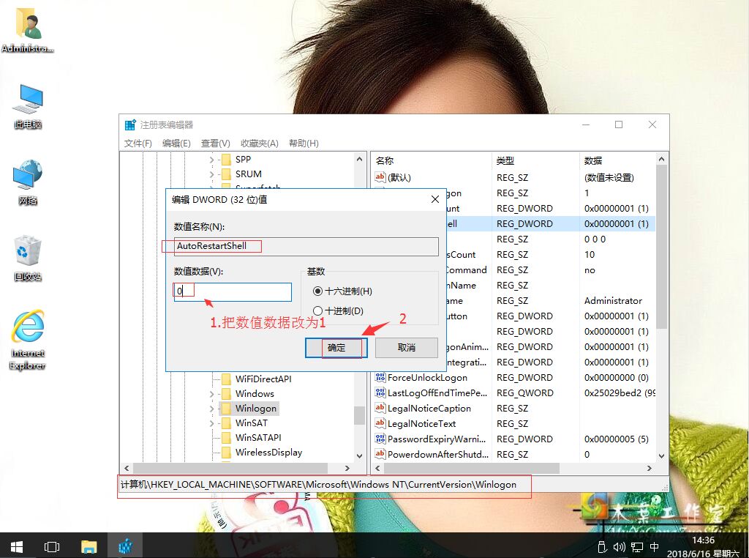
Task: Click inside the 数值数据 value data field
Action: point(232,291)
